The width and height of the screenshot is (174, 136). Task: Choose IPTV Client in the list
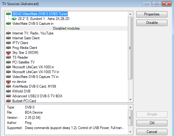click(x=20, y=43)
